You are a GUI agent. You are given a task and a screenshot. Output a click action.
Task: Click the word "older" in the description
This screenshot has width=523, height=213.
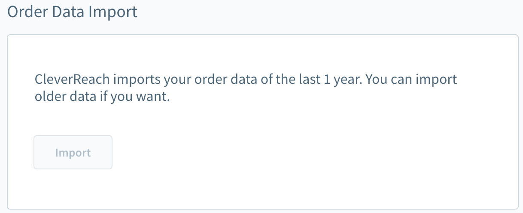pos(49,97)
